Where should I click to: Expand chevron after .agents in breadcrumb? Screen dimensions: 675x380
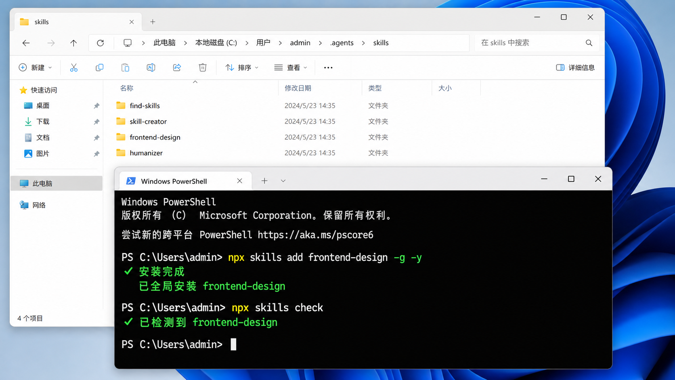363,43
